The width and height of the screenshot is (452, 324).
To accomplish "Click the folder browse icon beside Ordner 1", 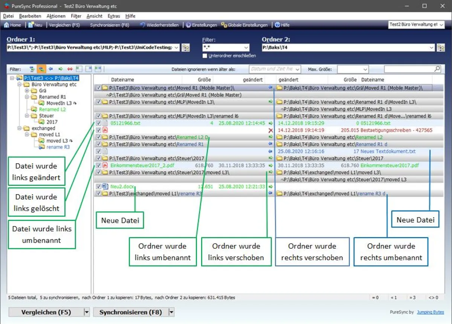I will (x=185, y=47).
